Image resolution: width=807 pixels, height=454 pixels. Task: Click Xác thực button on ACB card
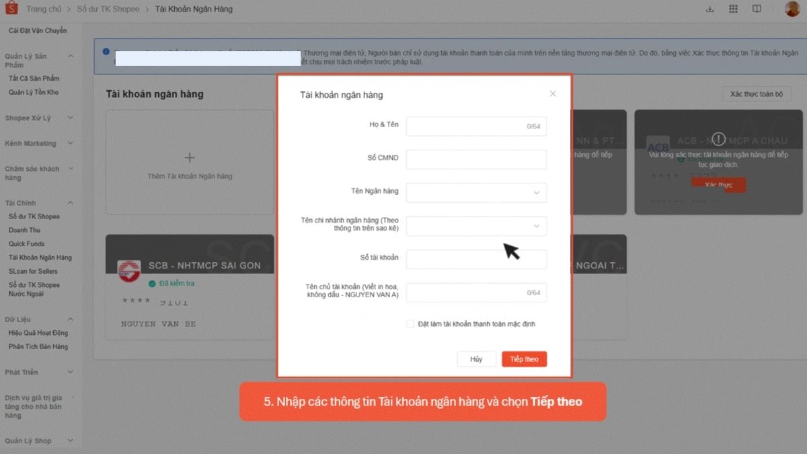click(x=718, y=185)
